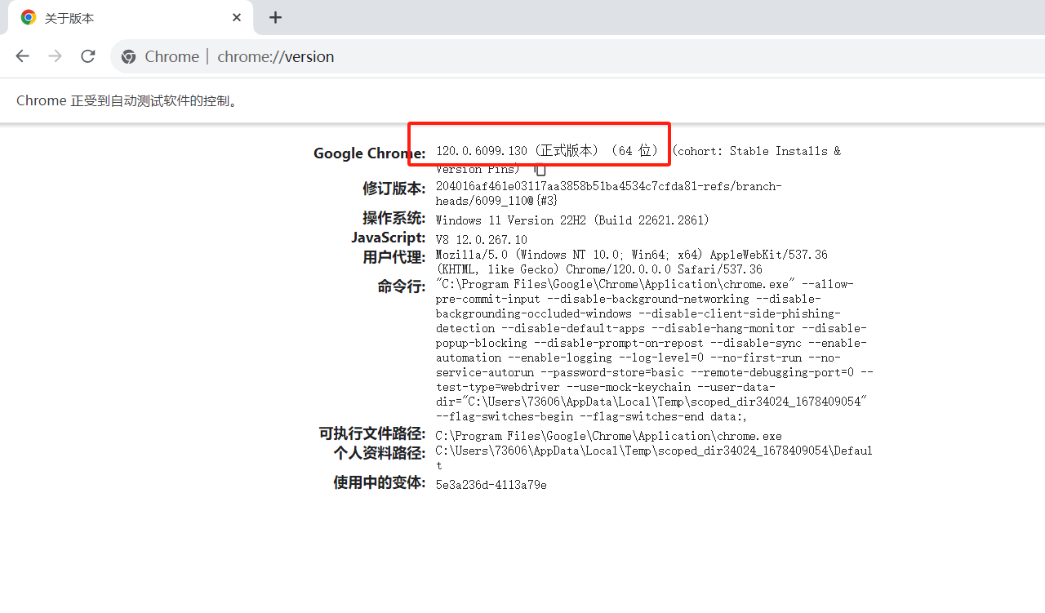The height and width of the screenshot is (613, 1045).
Task: Click the 修订版本 label
Action: (394, 189)
